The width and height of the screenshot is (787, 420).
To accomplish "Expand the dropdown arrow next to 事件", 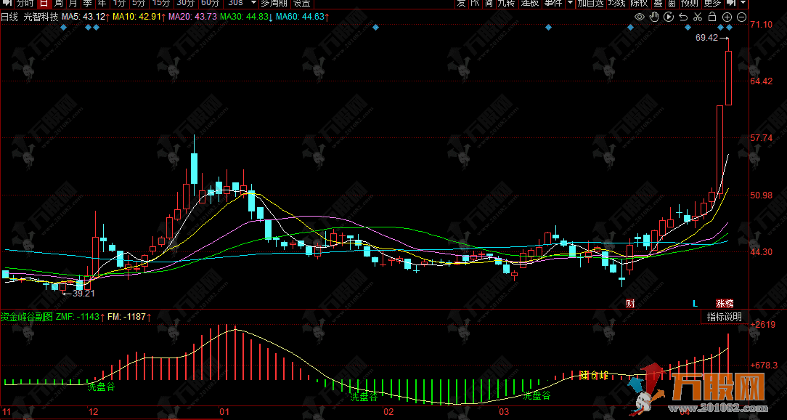I will point(569,3).
